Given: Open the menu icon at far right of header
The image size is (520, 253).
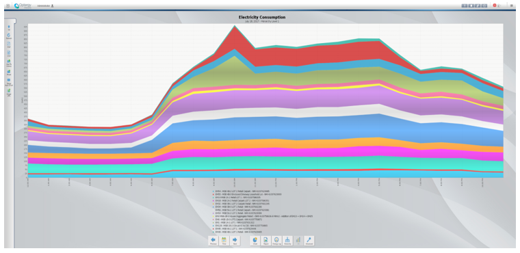Looking at the screenshot, I should 511,5.
